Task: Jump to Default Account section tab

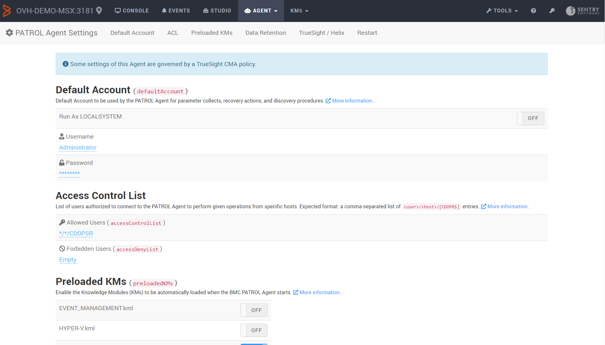Action: tap(132, 33)
